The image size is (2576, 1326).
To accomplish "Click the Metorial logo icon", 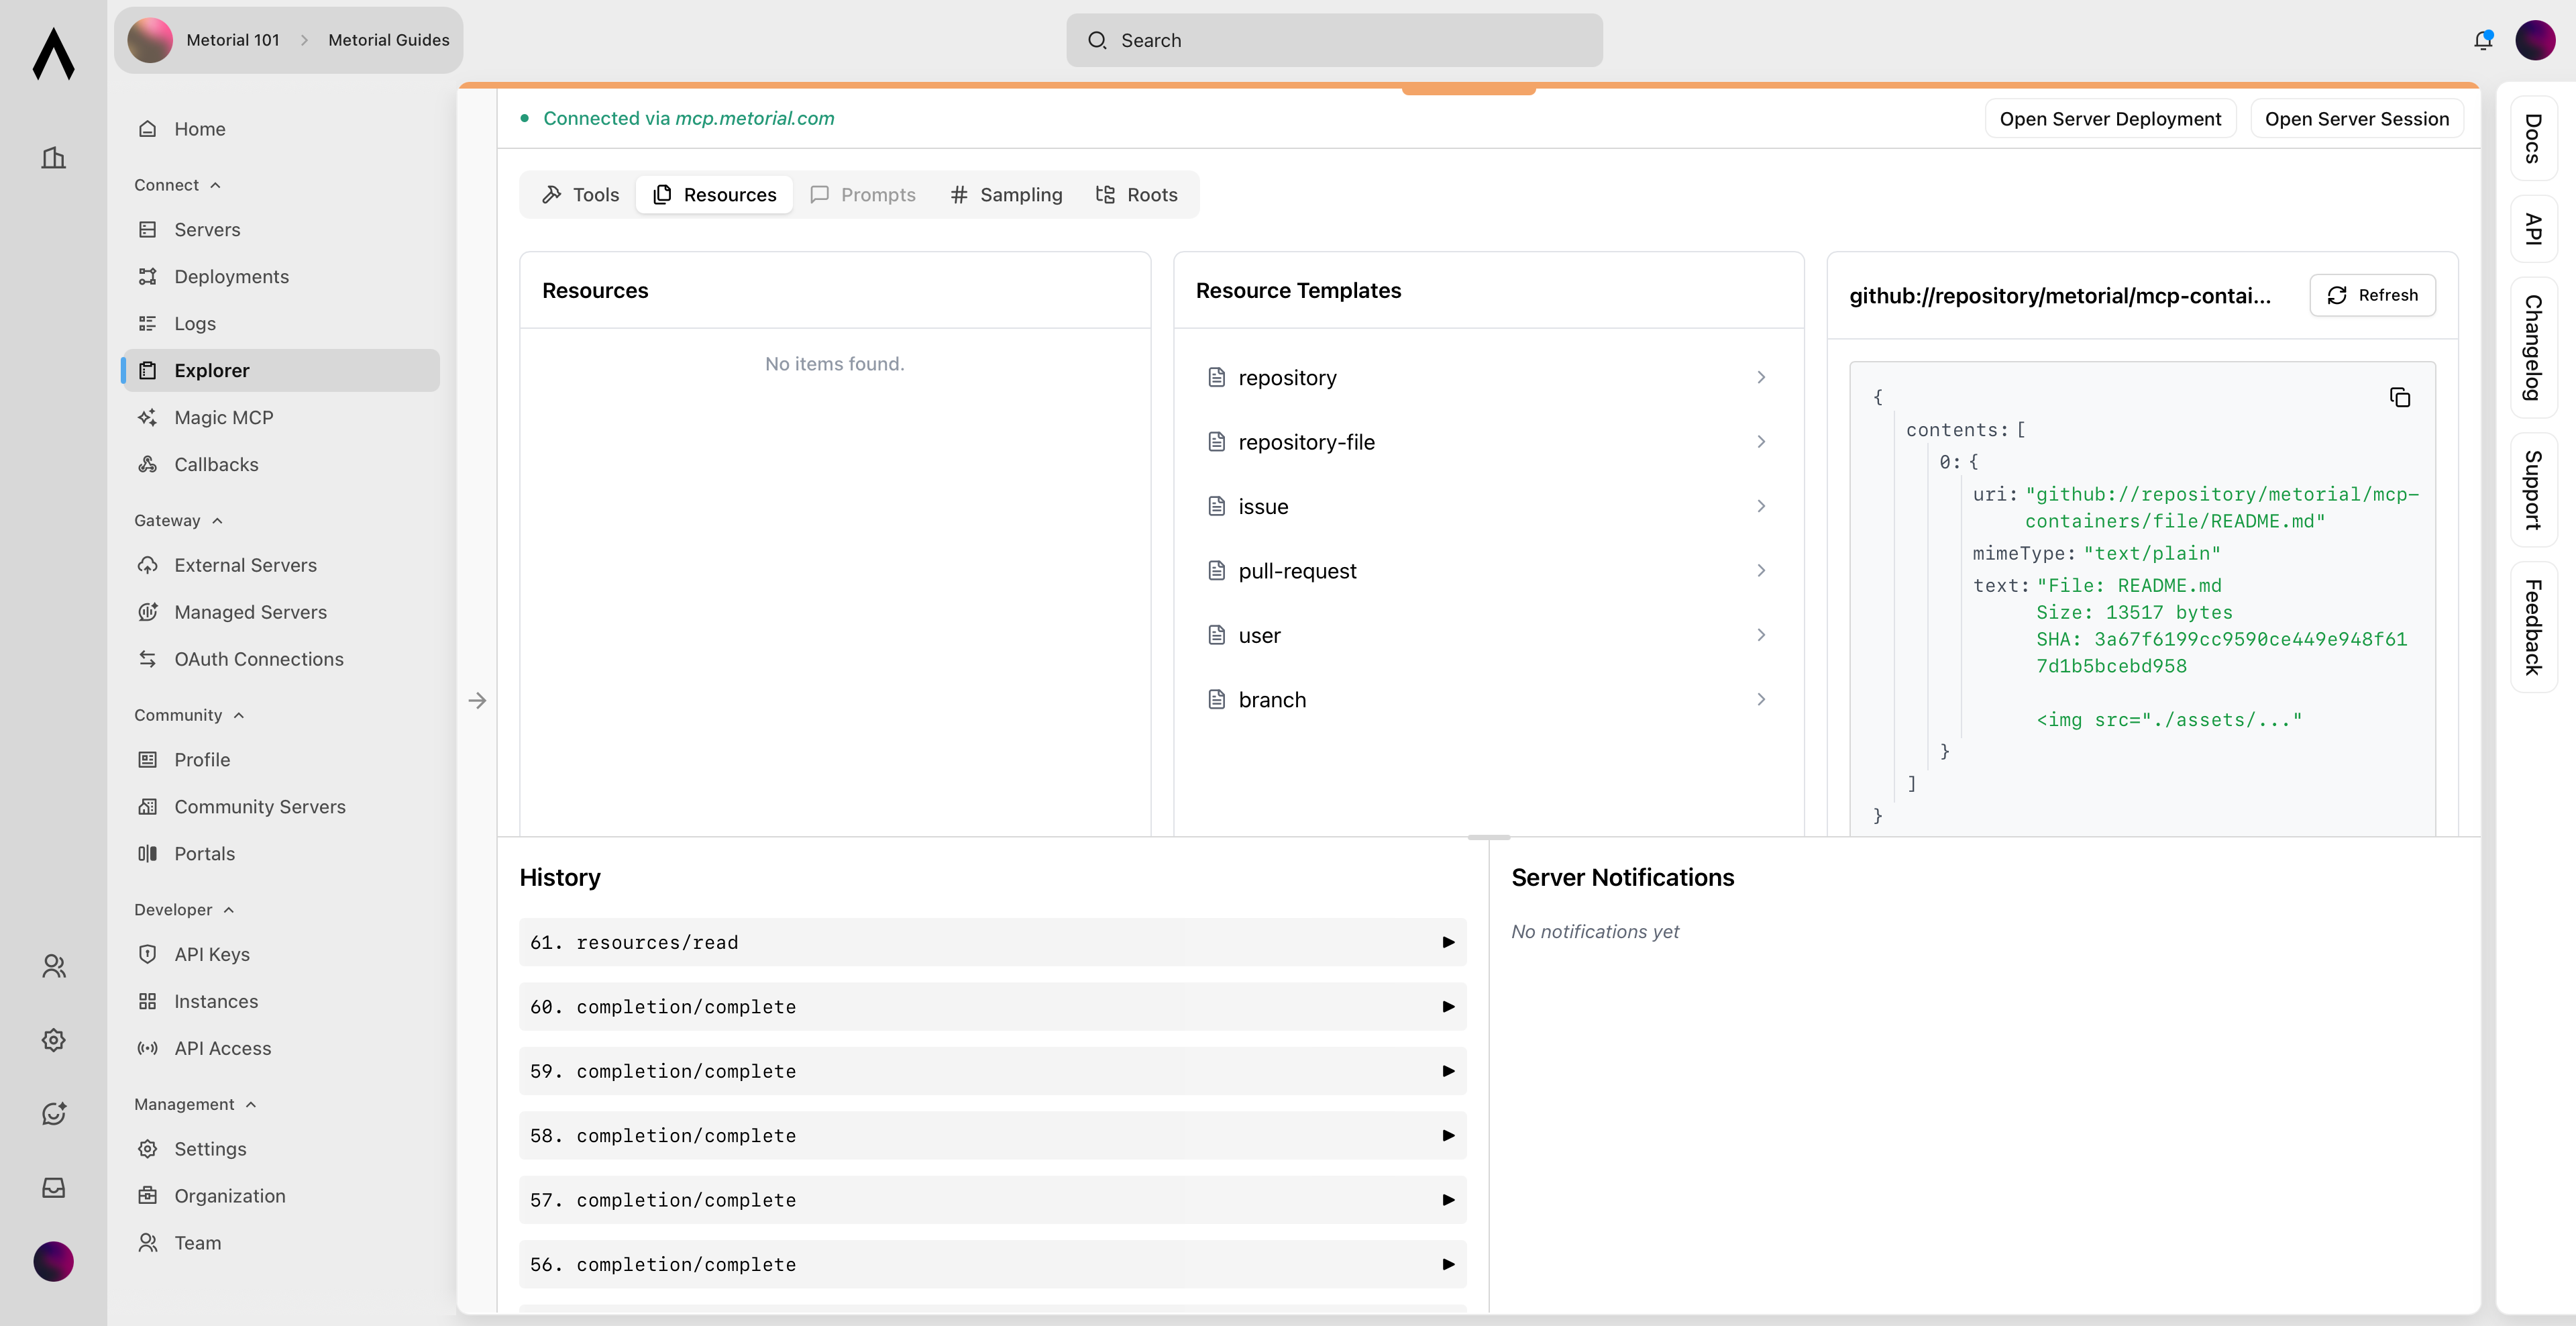I will point(53,53).
